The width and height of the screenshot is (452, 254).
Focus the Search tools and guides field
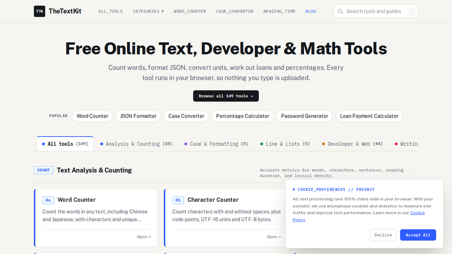(x=376, y=11)
